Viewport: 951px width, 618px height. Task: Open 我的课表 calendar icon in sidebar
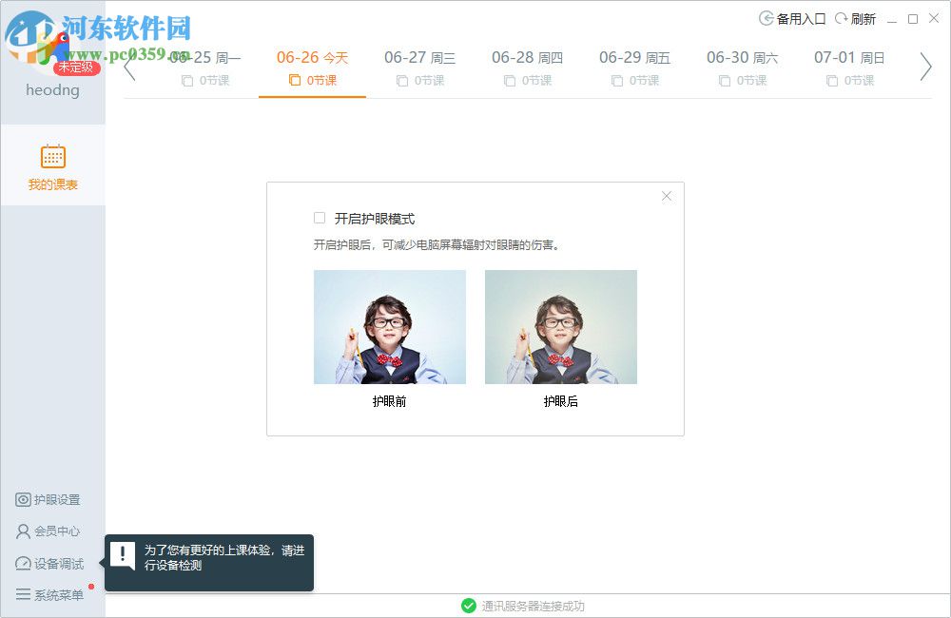(x=51, y=156)
